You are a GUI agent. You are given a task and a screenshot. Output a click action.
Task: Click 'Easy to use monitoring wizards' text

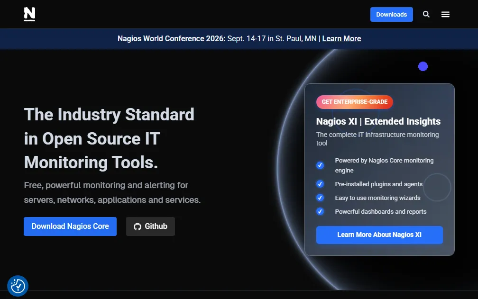point(377,198)
